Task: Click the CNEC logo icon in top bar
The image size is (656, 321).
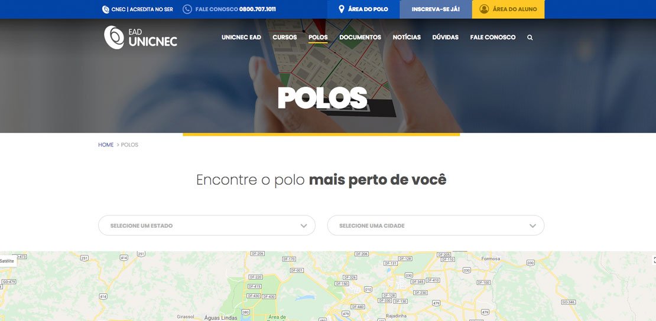Action: (x=106, y=9)
